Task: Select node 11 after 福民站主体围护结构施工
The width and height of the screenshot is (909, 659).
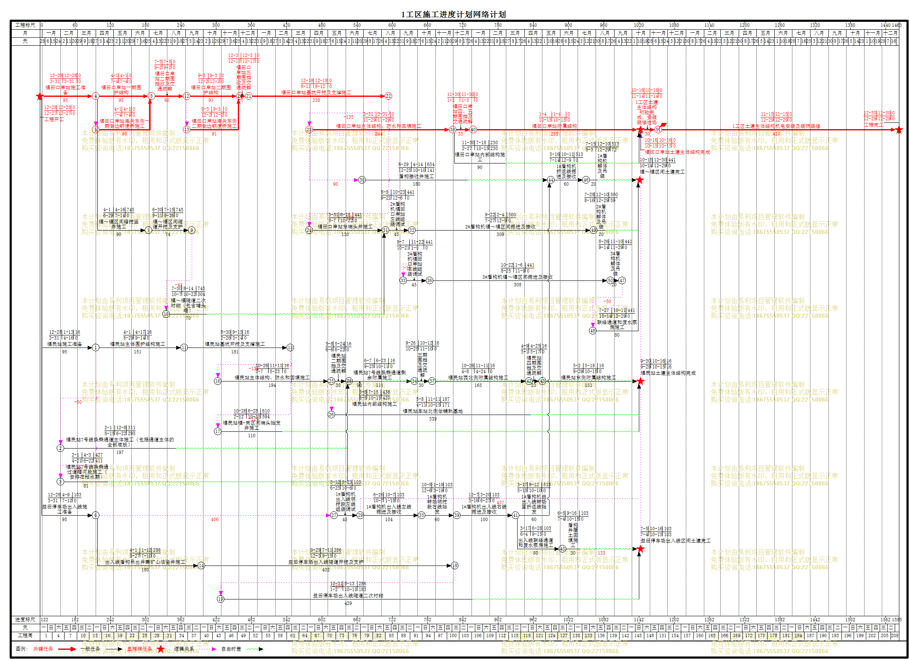Action: [x=184, y=348]
